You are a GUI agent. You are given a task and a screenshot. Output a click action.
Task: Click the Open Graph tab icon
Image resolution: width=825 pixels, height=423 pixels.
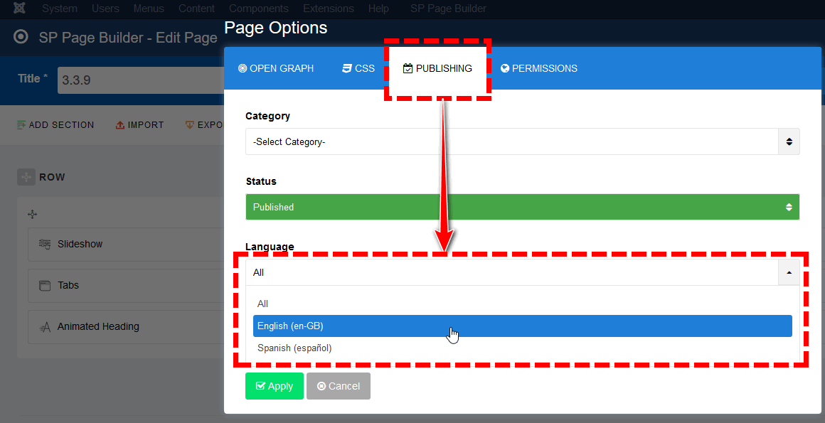(243, 68)
